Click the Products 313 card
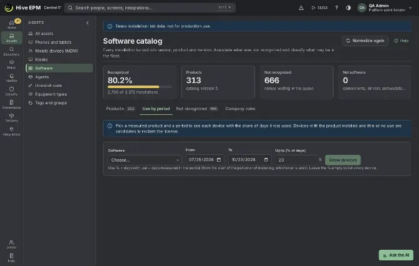Viewport: 419px width, 266px height. point(218,82)
